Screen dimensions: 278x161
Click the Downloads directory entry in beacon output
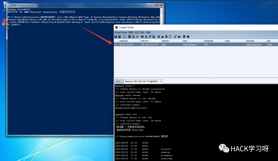pos(167,159)
